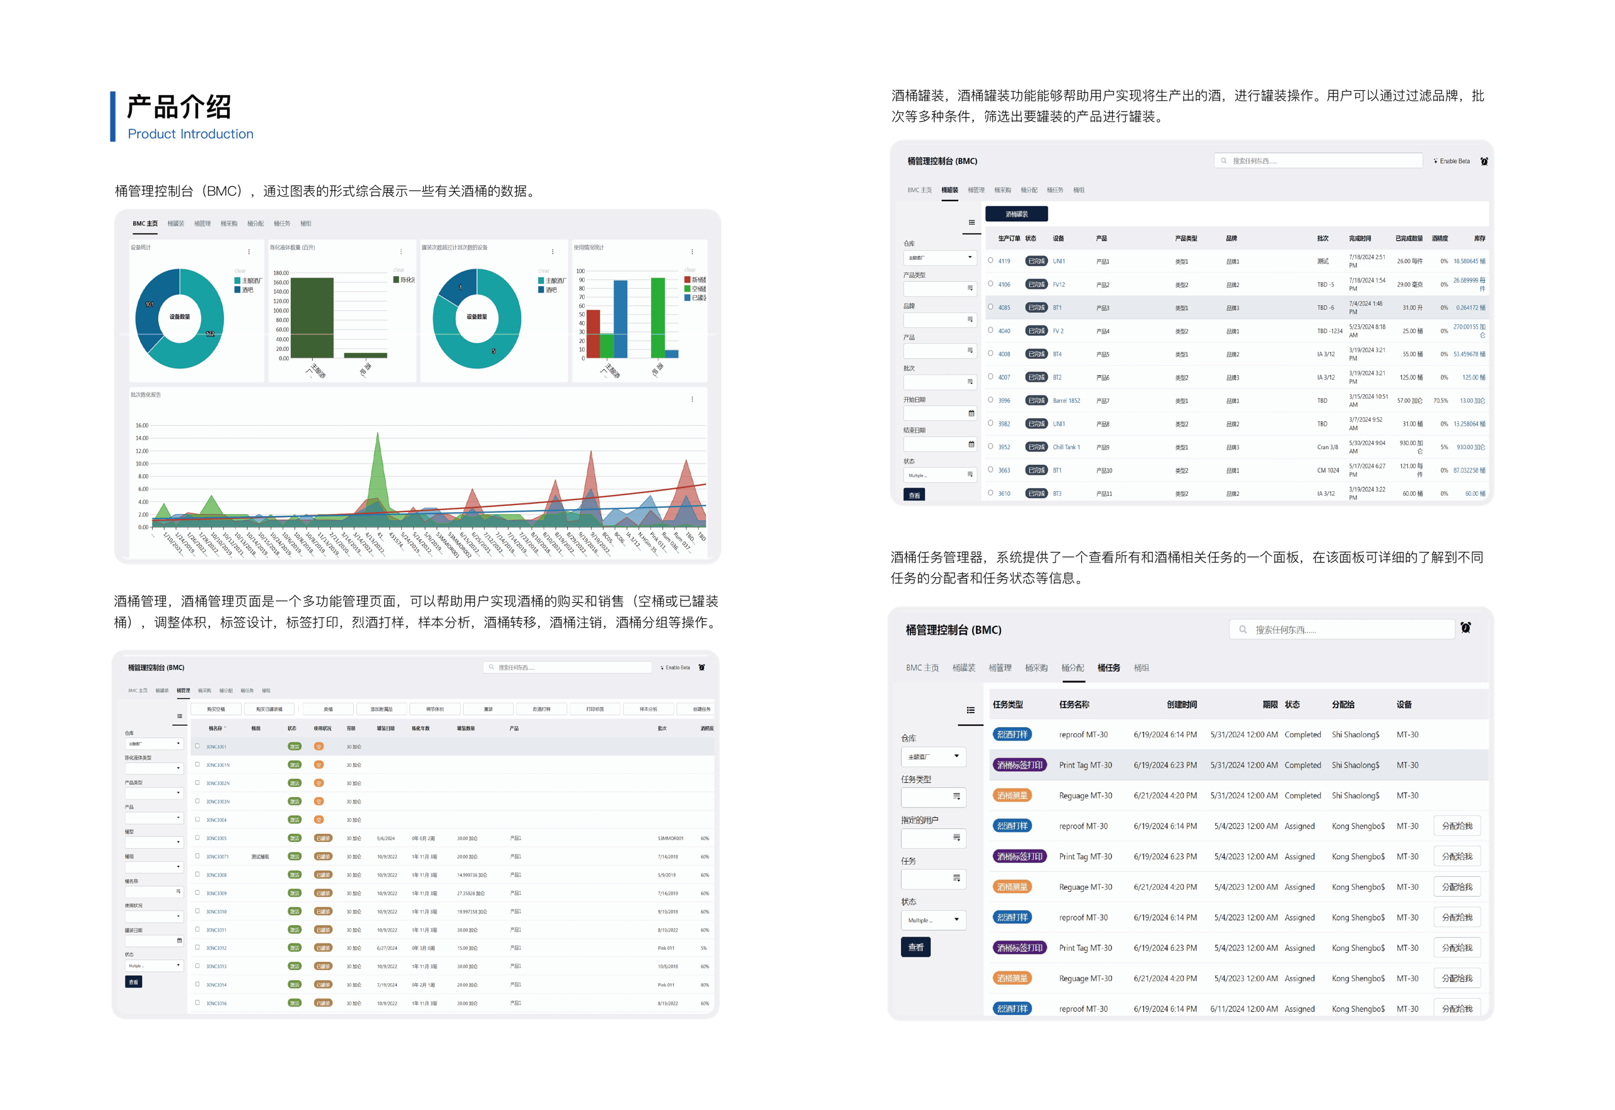
Task: Open the 桶组 tab in 桶任务 screen
Action: 1141,668
